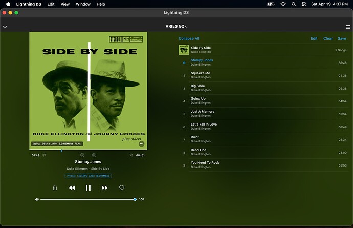Go back to the previous track
This screenshot has height=228, width=353.
pos(72,188)
